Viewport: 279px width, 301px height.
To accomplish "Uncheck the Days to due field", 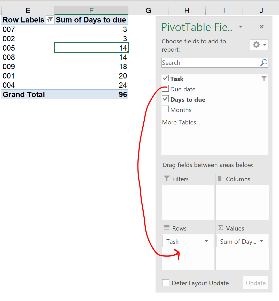I will [165, 99].
